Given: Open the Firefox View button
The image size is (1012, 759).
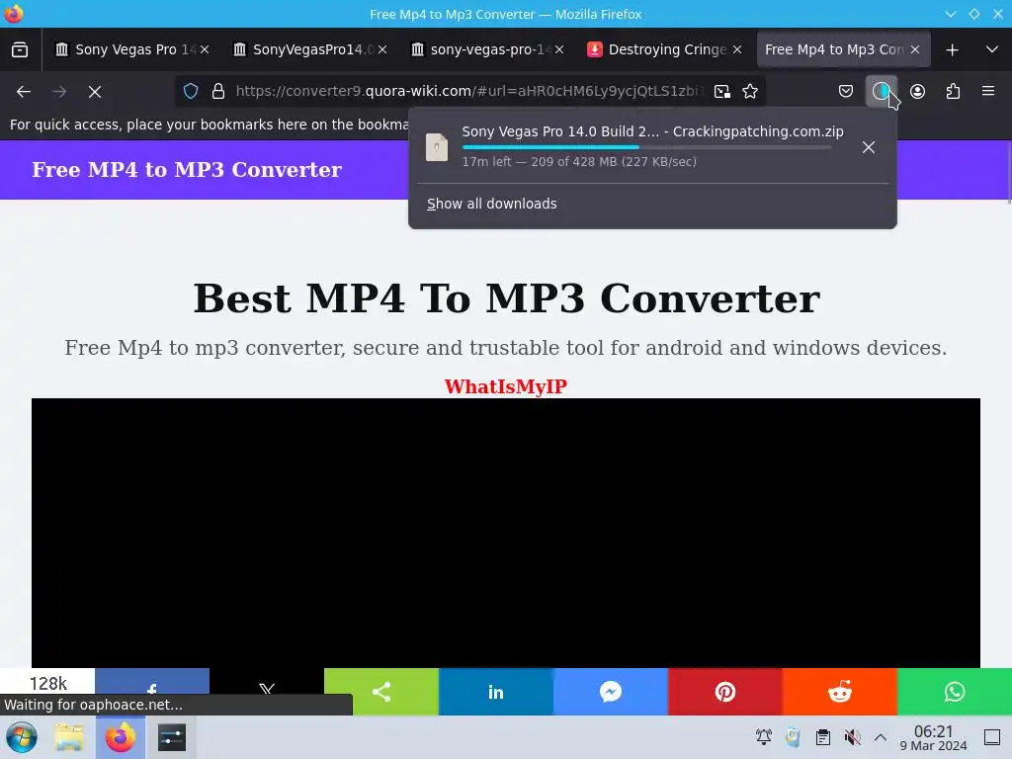Looking at the screenshot, I should (x=20, y=49).
